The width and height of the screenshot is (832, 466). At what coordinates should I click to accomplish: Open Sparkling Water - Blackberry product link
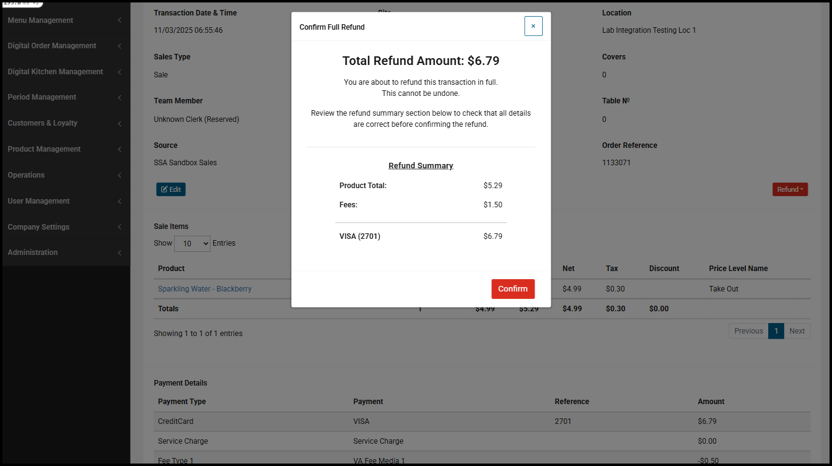204,289
